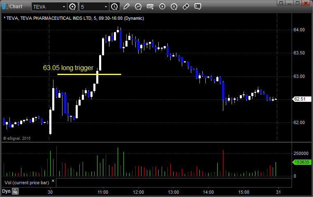Click the 64.00 price axis label
The image size is (313, 197).
[299, 30]
